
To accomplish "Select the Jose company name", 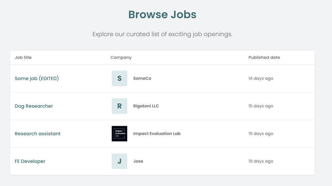I will (x=138, y=161).
